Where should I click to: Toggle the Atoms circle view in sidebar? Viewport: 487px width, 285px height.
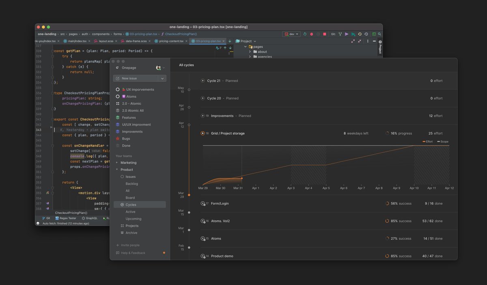(118, 96)
